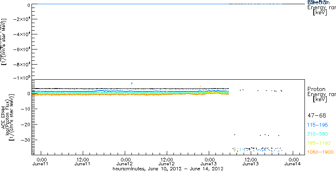Click the Proton legend heading

[317, 89]
